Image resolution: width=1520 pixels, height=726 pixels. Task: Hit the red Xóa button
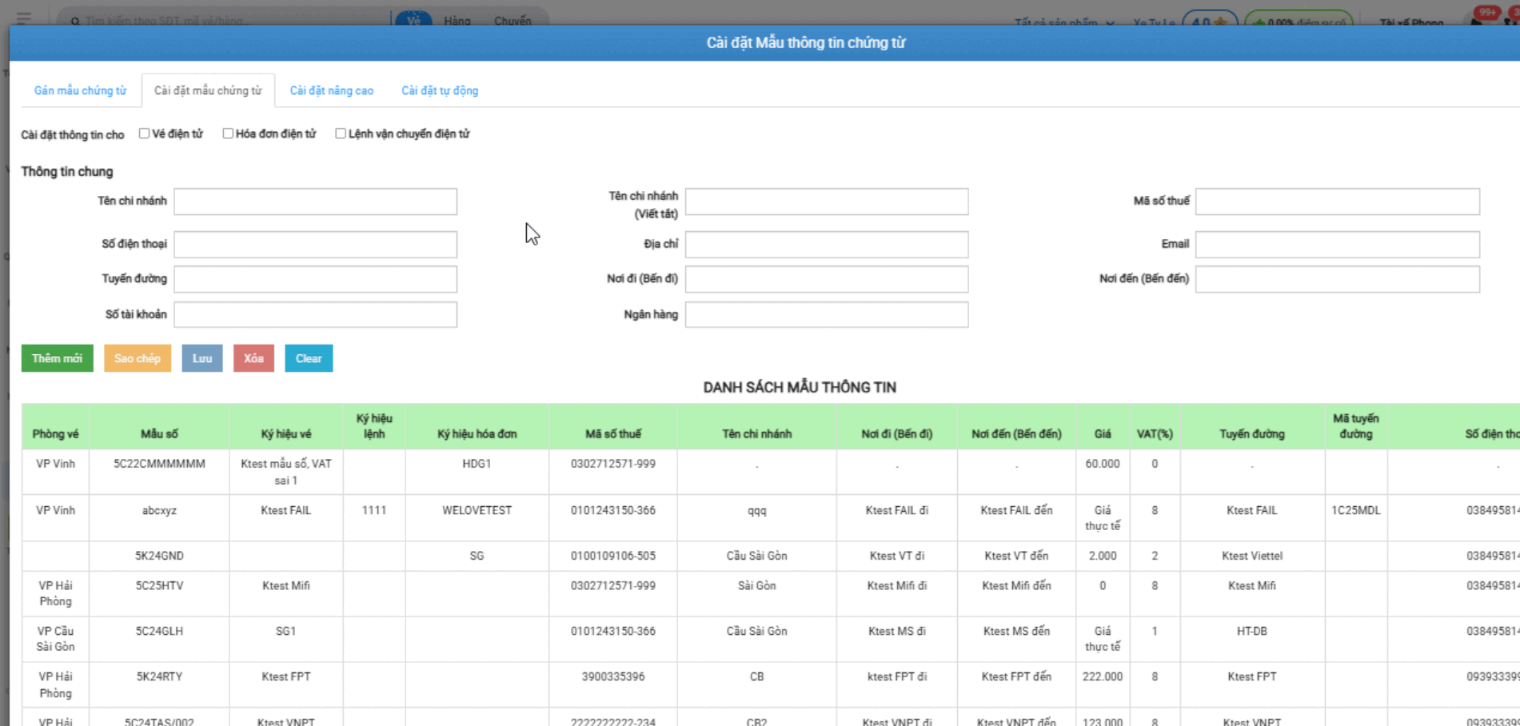pyautogui.click(x=253, y=358)
